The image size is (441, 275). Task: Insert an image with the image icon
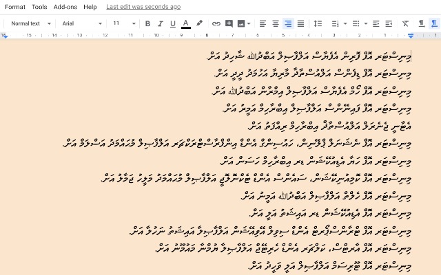pyautogui.click(x=241, y=23)
